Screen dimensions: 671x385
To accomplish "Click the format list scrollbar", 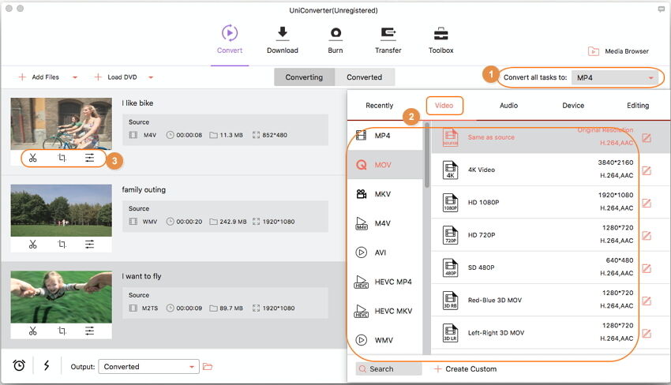I will pos(426,155).
